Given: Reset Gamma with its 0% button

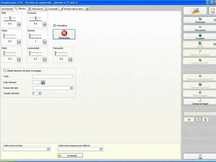Looking at the screenshot, I should 45,42.
